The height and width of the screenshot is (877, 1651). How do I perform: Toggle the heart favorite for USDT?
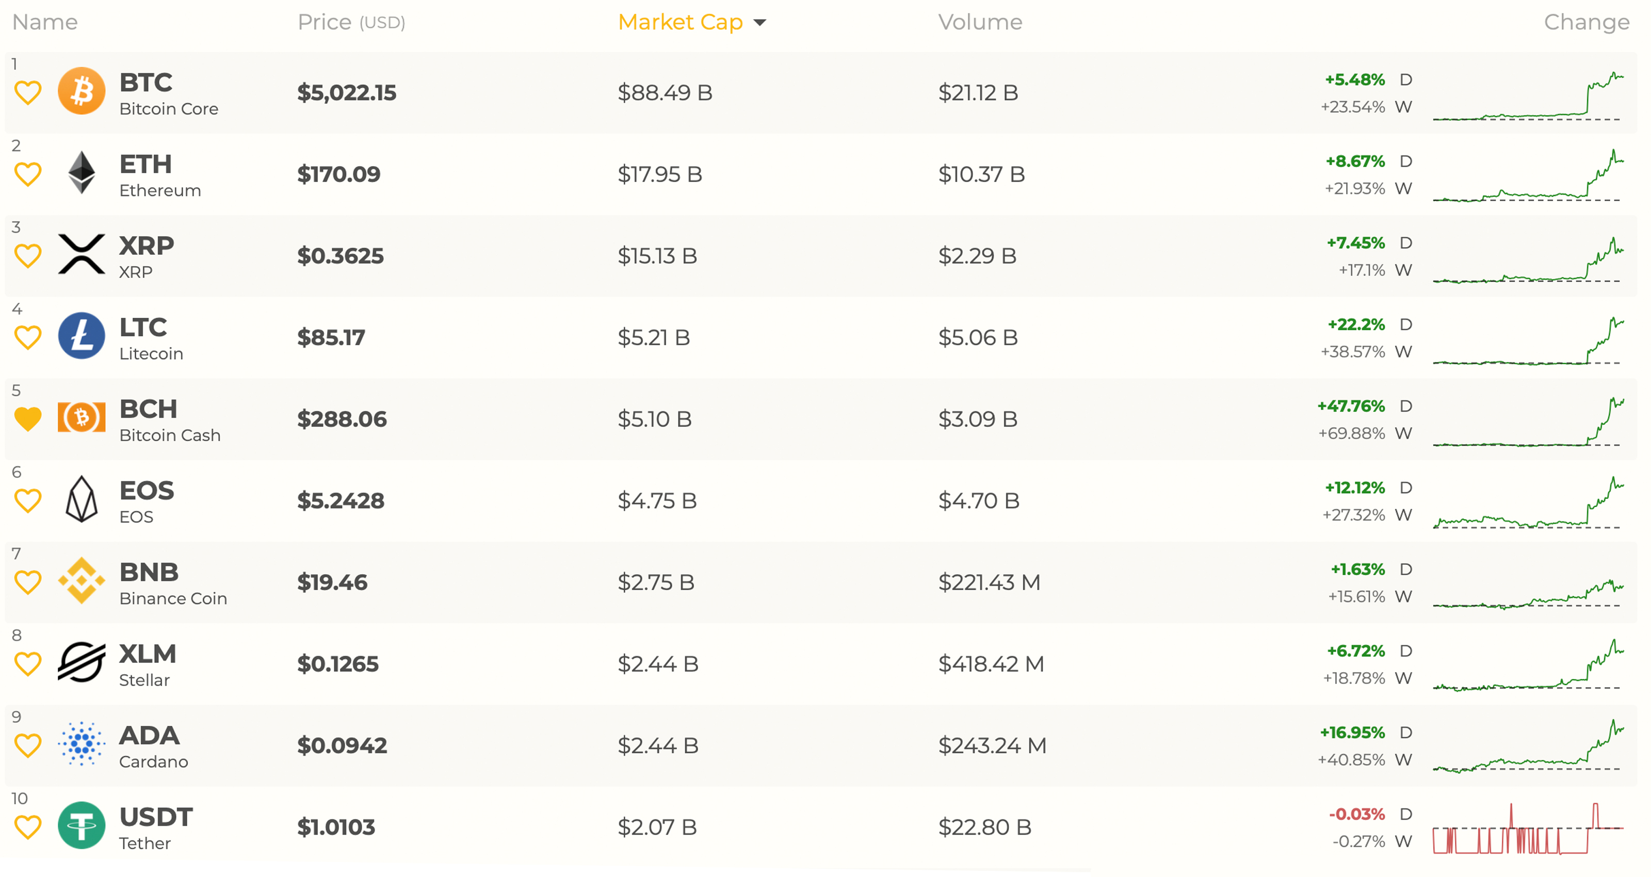pos(27,827)
